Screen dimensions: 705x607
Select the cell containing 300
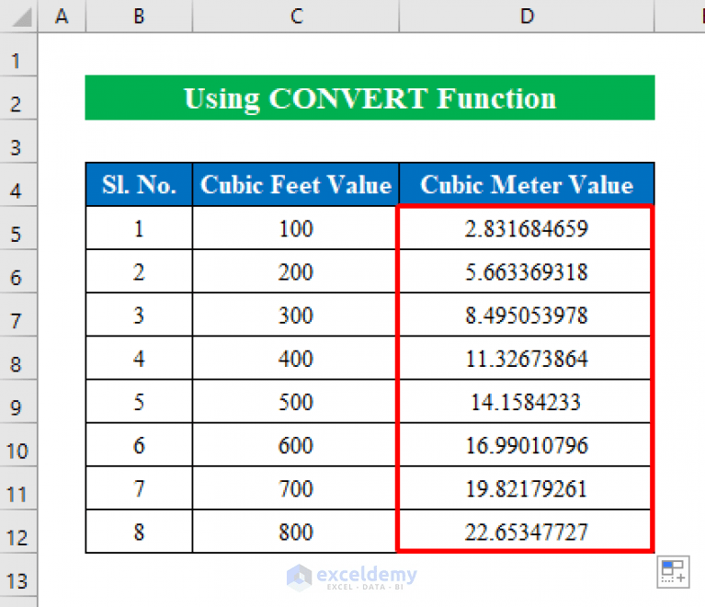[x=296, y=315]
